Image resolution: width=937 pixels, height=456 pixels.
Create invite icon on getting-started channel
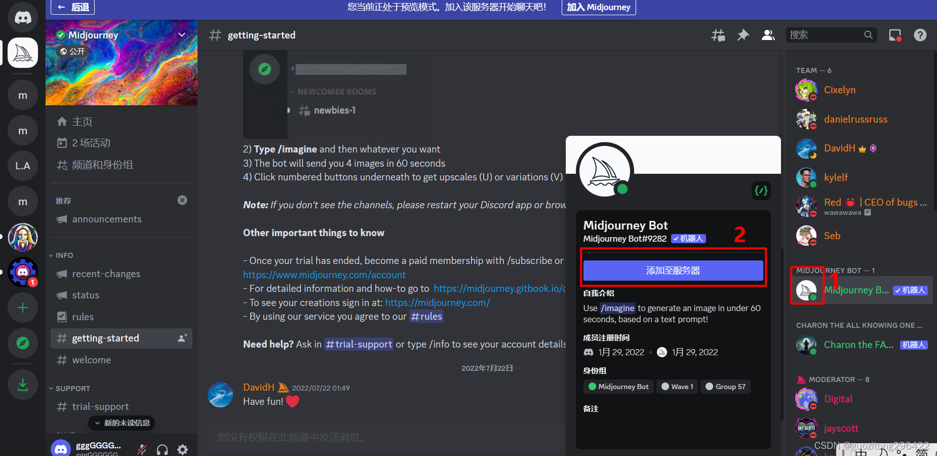tap(182, 338)
